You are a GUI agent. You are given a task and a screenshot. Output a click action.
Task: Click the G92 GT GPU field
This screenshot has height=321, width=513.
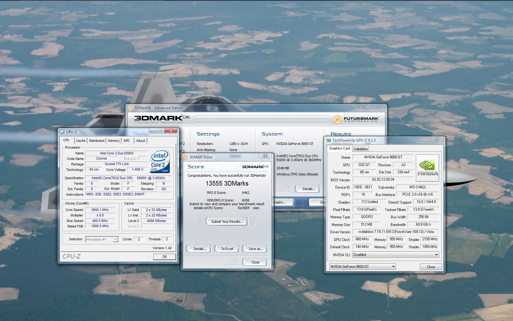coord(364,165)
